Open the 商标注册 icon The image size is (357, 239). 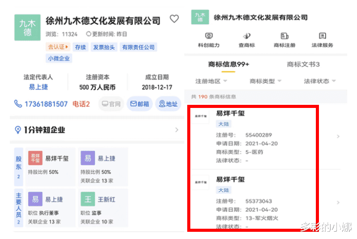coord(284,36)
